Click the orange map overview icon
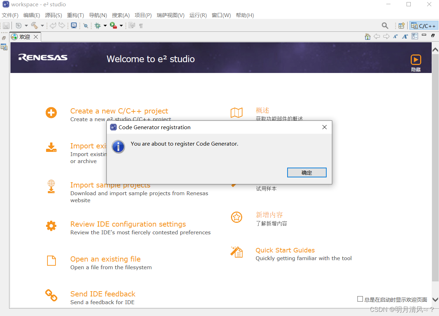 [x=237, y=112]
